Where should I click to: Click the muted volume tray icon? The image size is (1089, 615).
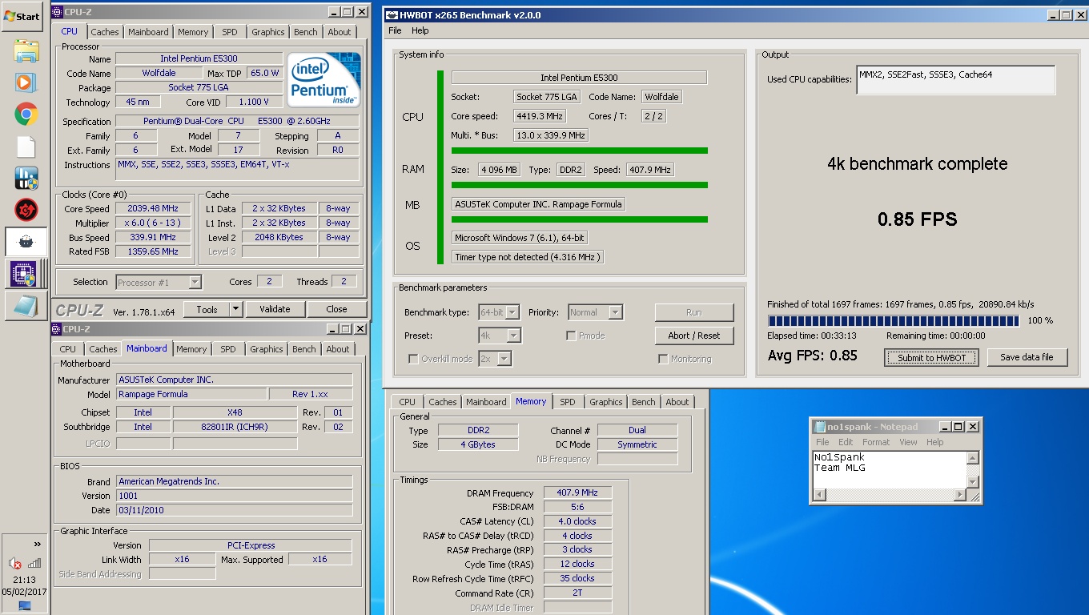pyautogui.click(x=14, y=563)
